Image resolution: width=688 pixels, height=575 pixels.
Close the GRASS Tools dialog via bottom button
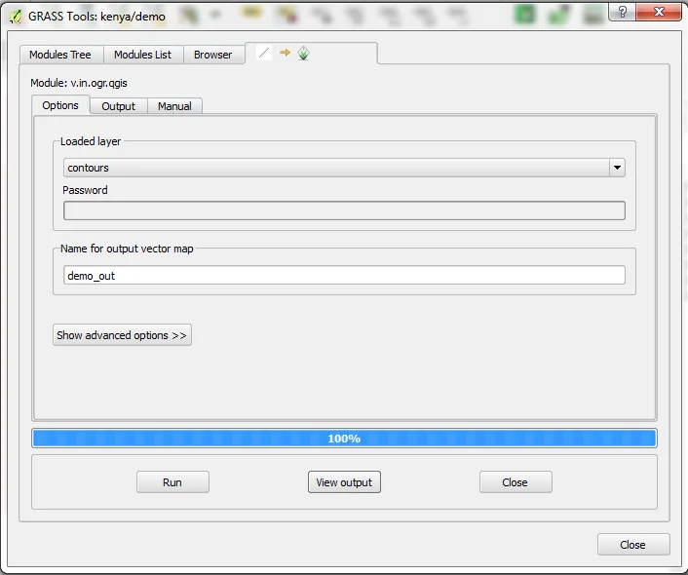(633, 545)
